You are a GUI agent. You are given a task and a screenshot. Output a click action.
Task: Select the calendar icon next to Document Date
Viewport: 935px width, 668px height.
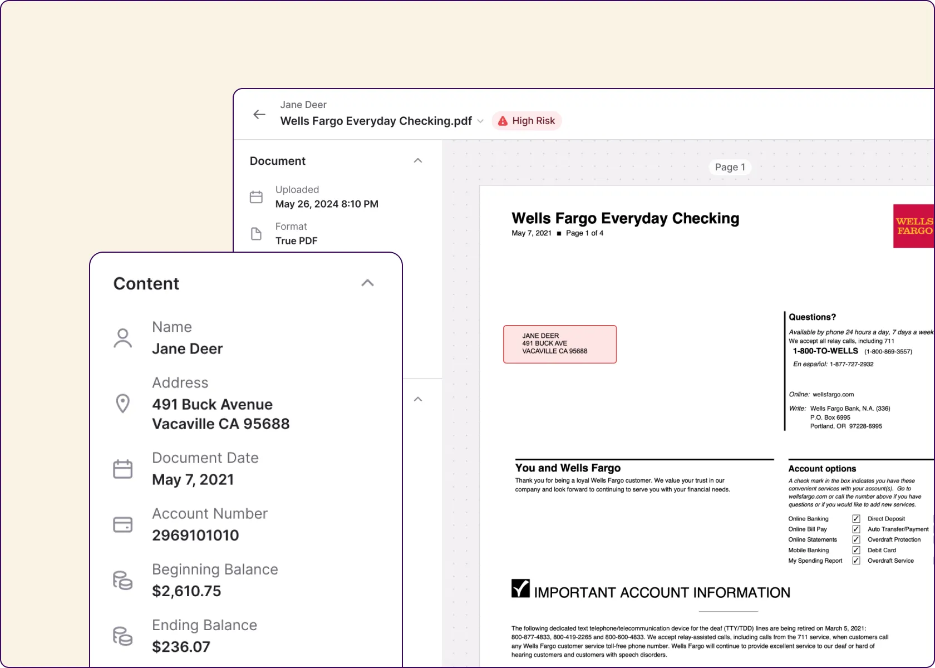pyautogui.click(x=122, y=468)
